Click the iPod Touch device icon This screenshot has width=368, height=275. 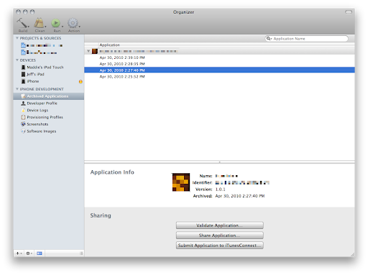(x=23, y=67)
